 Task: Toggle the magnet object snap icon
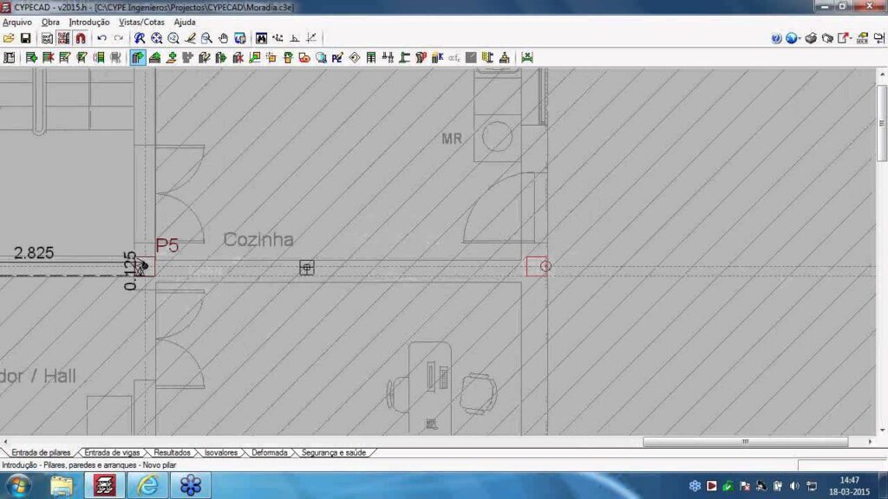(81, 38)
